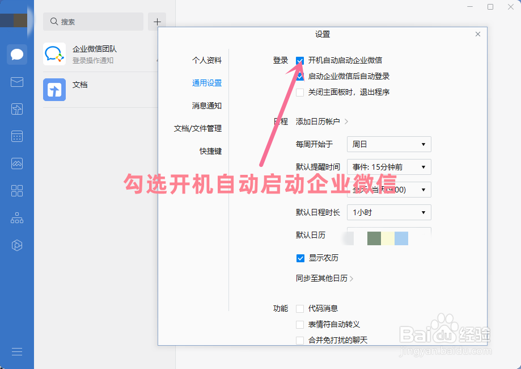
Task: Select the 通用设置 settings tab
Action: click(207, 83)
